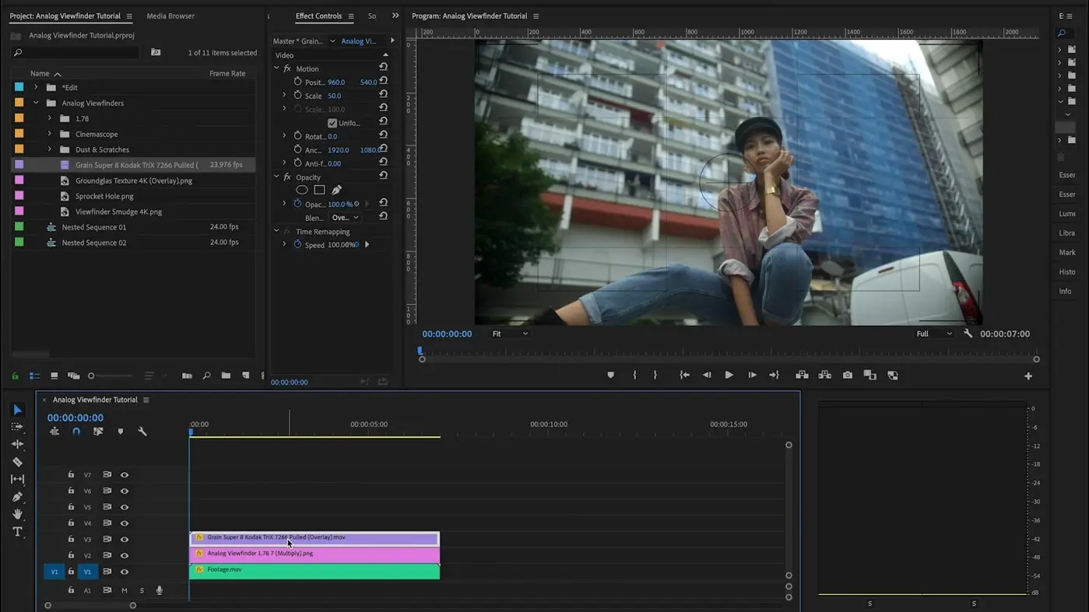The image size is (1089, 612).
Task: Open timeline display settings wrench
Action: pos(142,432)
